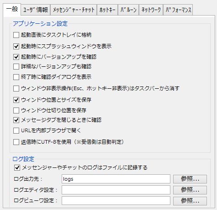217x210 pixels.
Task: Enable 終了時に確認ダイアログを表示
Action: pos(16,77)
